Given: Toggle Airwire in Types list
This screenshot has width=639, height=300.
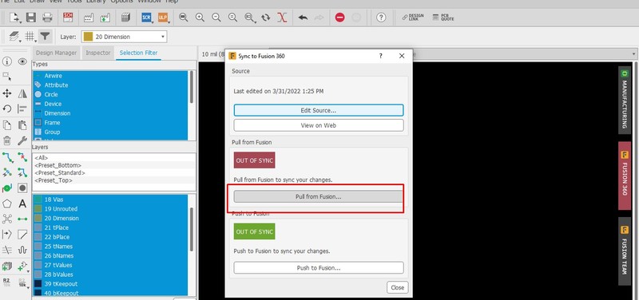Looking at the screenshot, I should (110, 76).
